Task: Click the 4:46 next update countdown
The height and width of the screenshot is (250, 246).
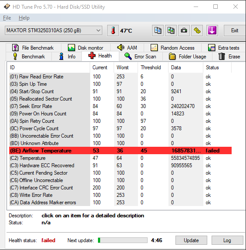Action: click(157, 240)
